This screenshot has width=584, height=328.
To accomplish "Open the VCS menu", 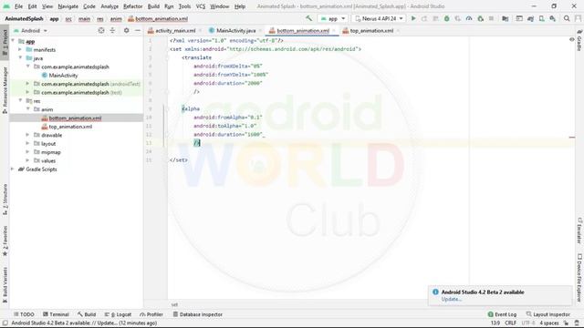I will (201, 6).
